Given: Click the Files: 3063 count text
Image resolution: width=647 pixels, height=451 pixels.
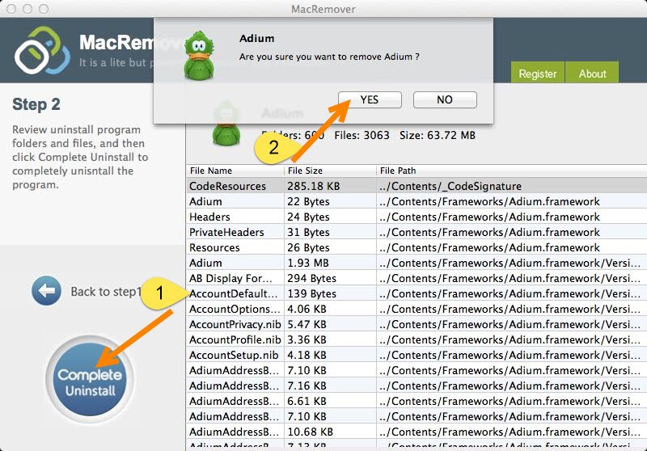Looking at the screenshot, I should (x=362, y=135).
